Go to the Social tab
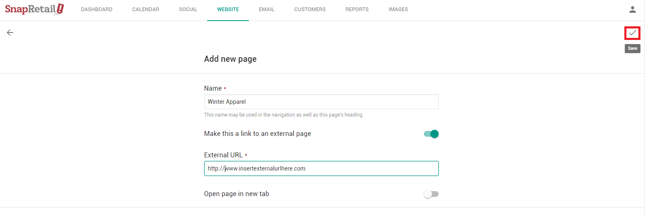 click(x=188, y=9)
